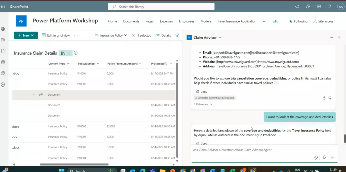Open the Insurance Policy view dropdown
This screenshot has width=346, height=172.
(x=111, y=35)
